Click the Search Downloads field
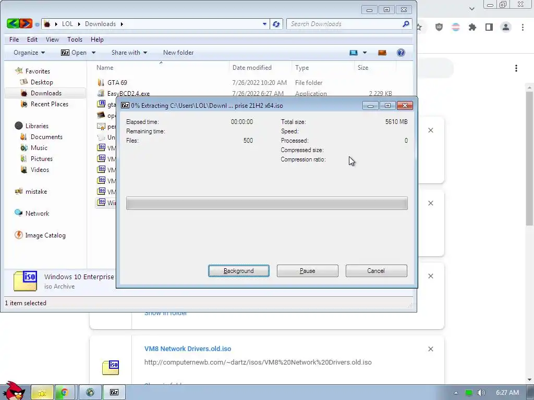 tap(345, 24)
